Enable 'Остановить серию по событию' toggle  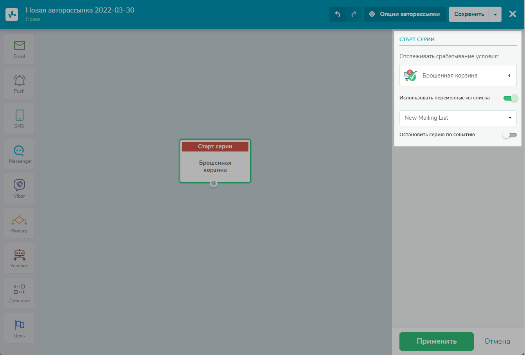[x=509, y=135]
